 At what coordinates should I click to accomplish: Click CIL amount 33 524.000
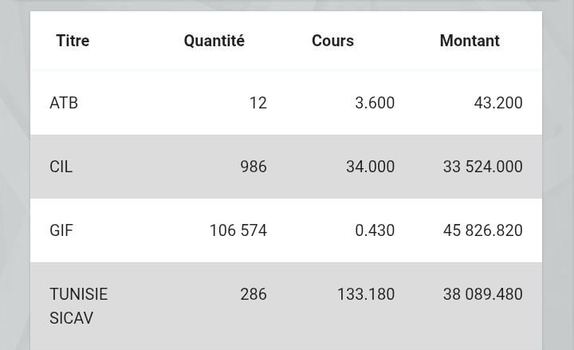point(482,167)
